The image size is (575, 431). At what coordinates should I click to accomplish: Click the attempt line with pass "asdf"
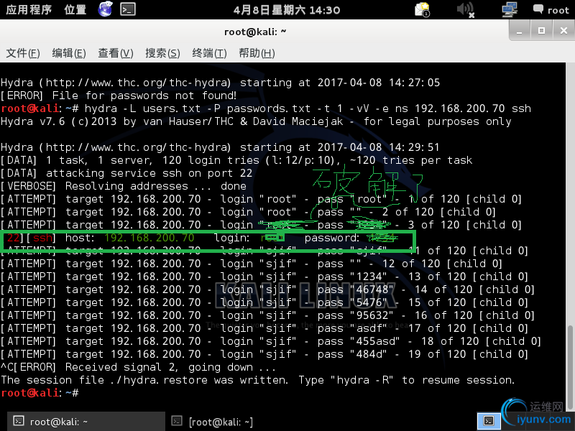pyautogui.click(x=264, y=328)
